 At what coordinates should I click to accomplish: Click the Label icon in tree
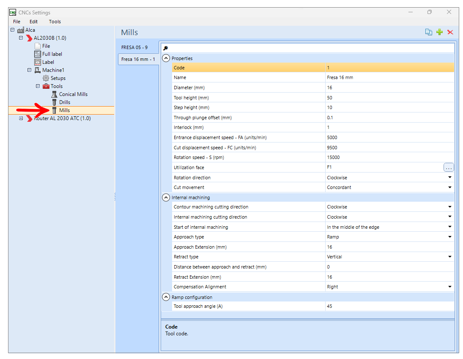point(38,62)
